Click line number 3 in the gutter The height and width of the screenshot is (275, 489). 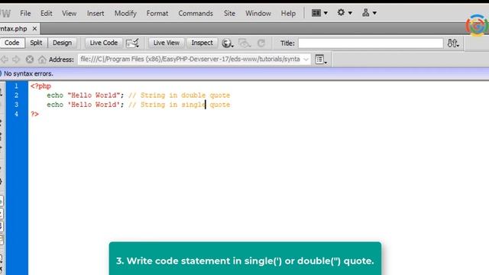[x=16, y=105]
